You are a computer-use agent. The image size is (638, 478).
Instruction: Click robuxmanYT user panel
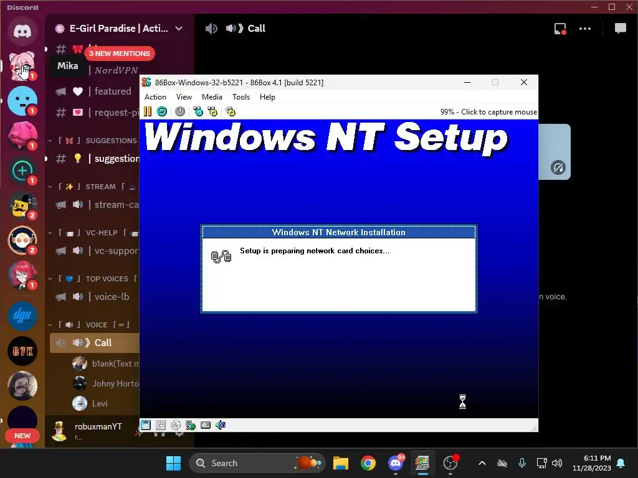(x=88, y=431)
